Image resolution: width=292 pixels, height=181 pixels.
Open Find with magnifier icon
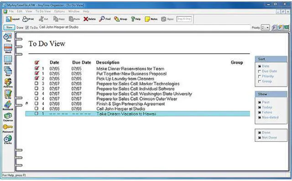pos(104,19)
